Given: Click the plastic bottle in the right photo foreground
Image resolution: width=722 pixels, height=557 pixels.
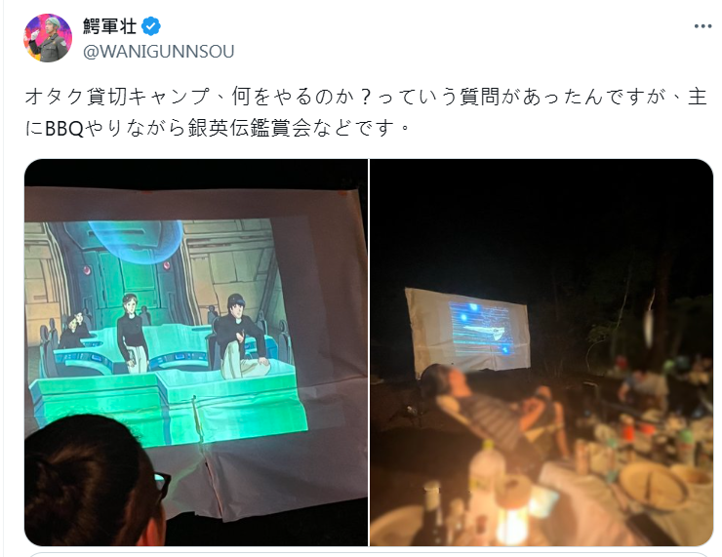Looking at the screenshot, I should pyautogui.click(x=486, y=476).
